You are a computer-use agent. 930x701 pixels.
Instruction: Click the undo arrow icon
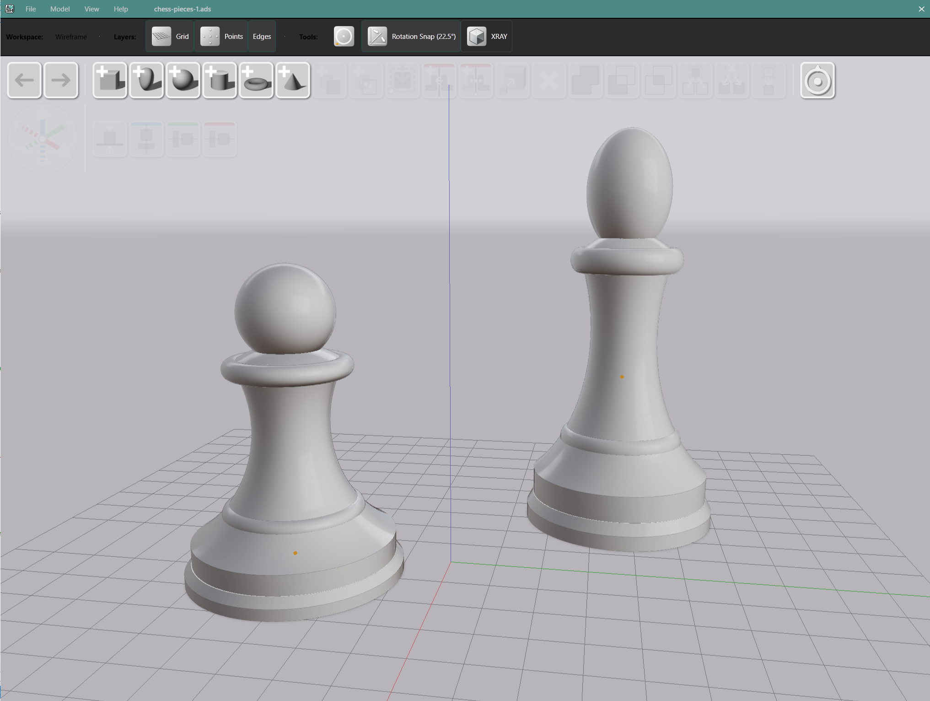click(24, 80)
